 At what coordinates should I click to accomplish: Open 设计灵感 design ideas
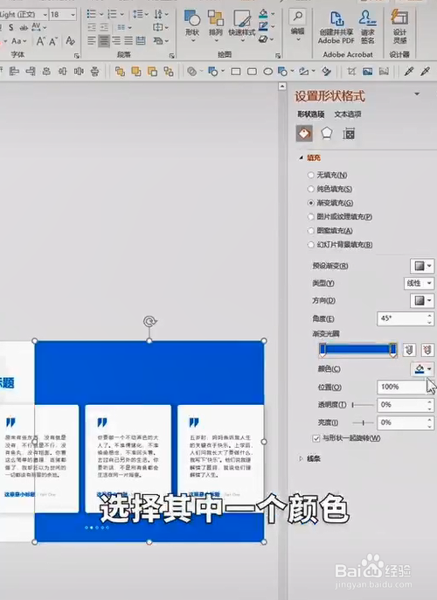(399, 27)
